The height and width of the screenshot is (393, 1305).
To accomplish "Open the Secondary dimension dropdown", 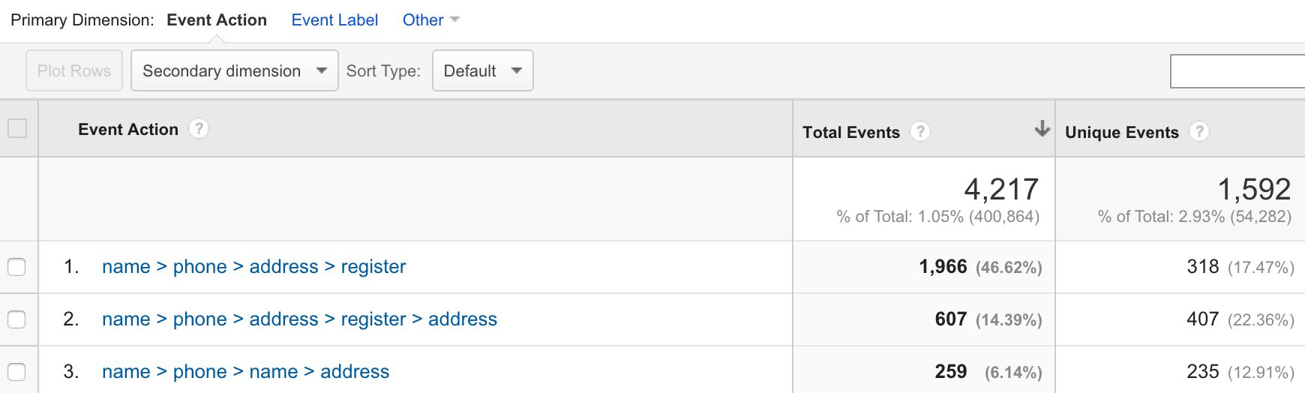I will pyautogui.click(x=235, y=70).
